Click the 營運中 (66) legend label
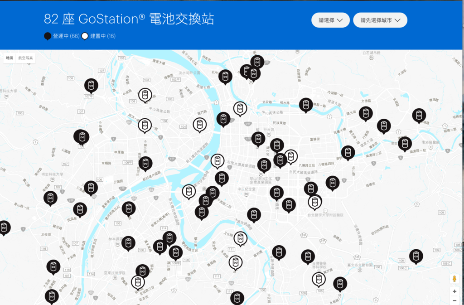This screenshot has width=464, height=305. click(x=66, y=36)
